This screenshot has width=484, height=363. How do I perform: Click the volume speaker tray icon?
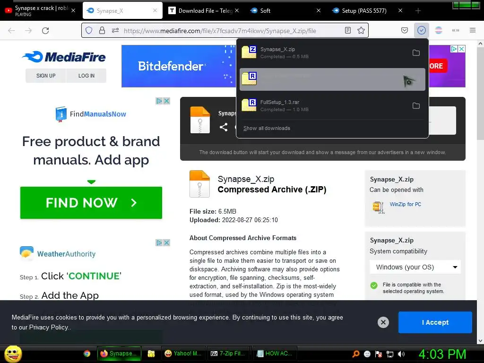coord(402,354)
